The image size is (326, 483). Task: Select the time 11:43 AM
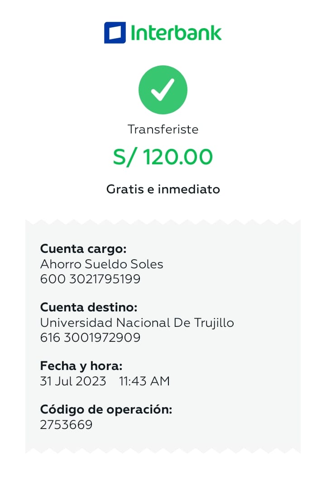144,381
